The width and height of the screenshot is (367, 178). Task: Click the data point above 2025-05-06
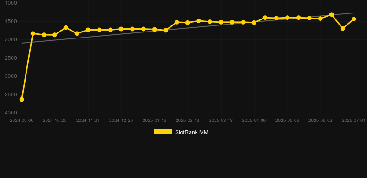pos(287,18)
